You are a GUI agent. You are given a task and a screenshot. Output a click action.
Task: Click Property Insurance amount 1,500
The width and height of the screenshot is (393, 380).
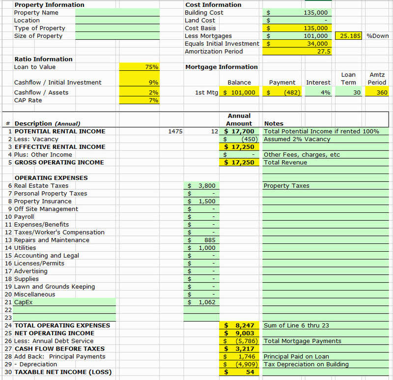point(201,201)
